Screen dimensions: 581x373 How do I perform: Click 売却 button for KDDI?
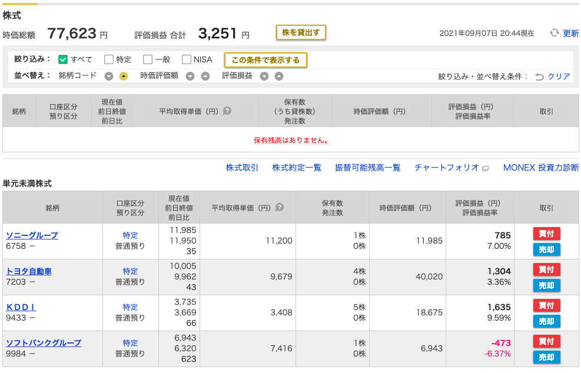pyautogui.click(x=546, y=321)
